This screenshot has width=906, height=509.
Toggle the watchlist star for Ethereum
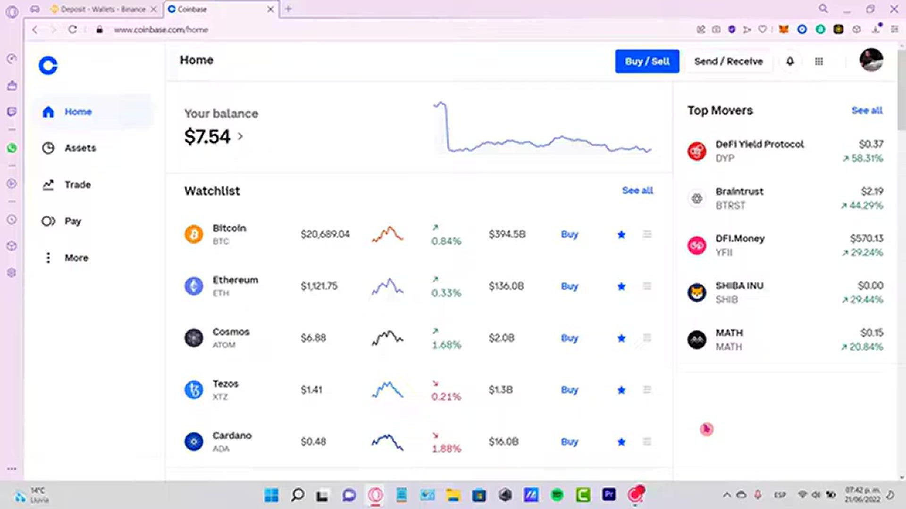[x=621, y=286]
